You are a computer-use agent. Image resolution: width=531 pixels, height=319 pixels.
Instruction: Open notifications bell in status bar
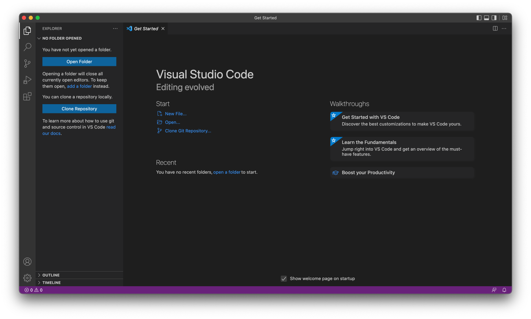[x=504, y=290]
